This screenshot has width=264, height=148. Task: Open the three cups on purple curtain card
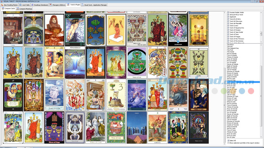54,128
